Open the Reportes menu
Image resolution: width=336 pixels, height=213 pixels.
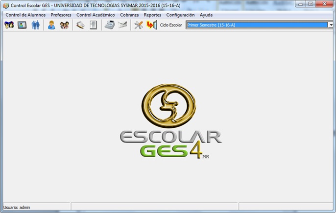[152, 15]
